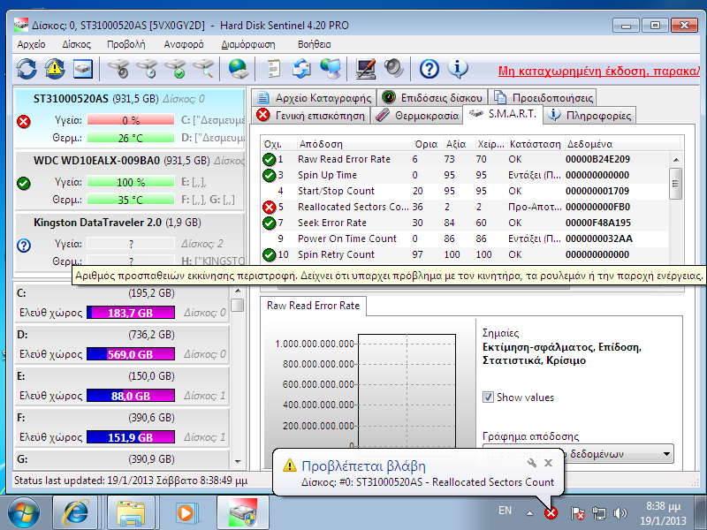The width and height of the screenshot is (707, 530).
Task: Open the Αρχείο menu
Action: [x=31, y=44]
